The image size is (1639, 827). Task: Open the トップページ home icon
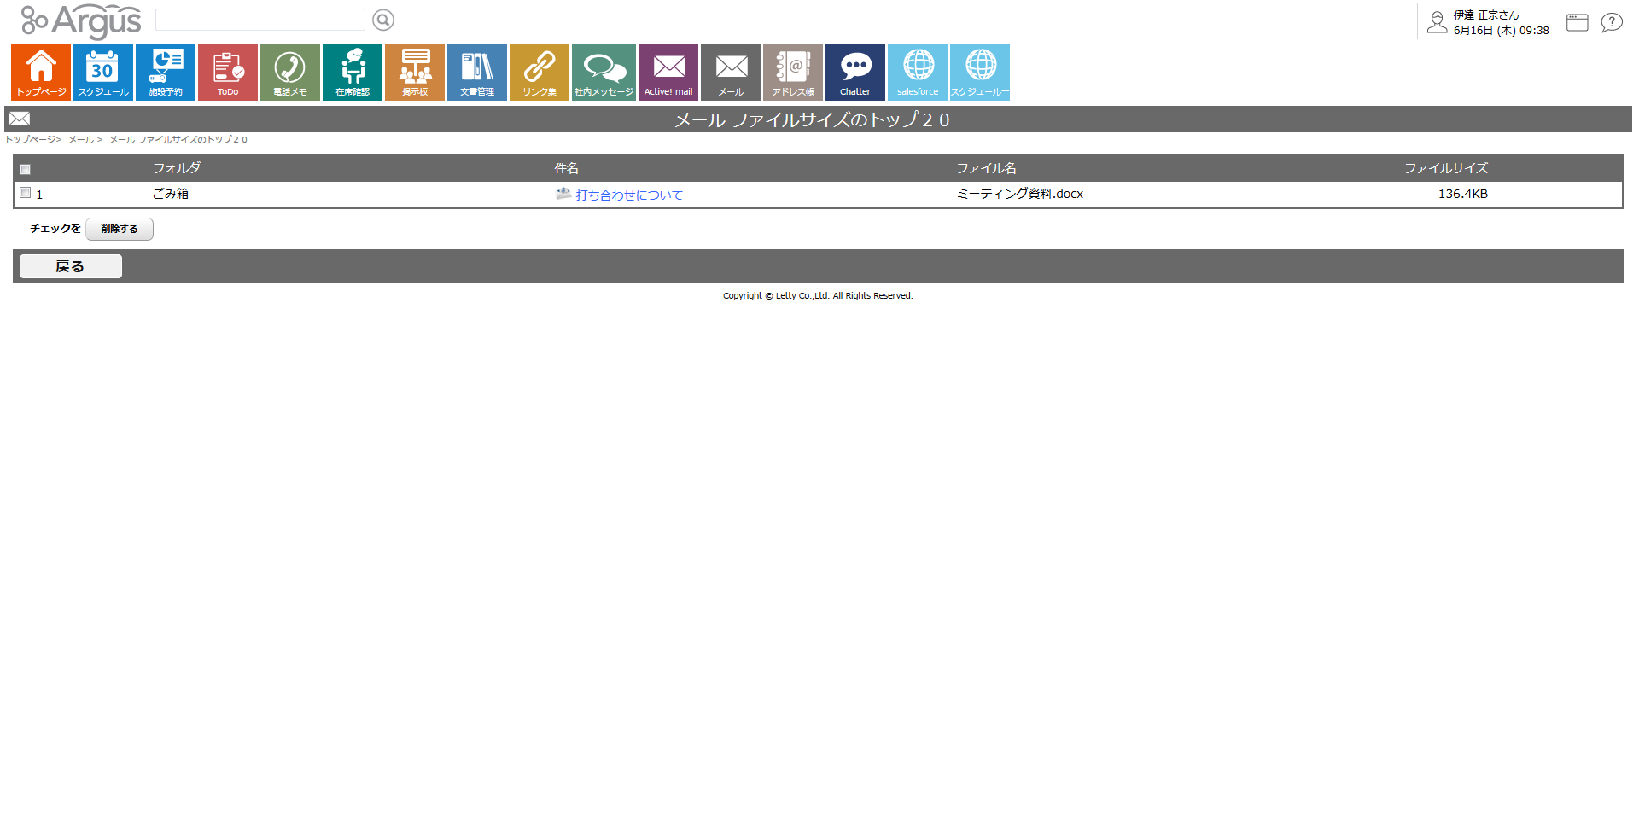[41, 73]
